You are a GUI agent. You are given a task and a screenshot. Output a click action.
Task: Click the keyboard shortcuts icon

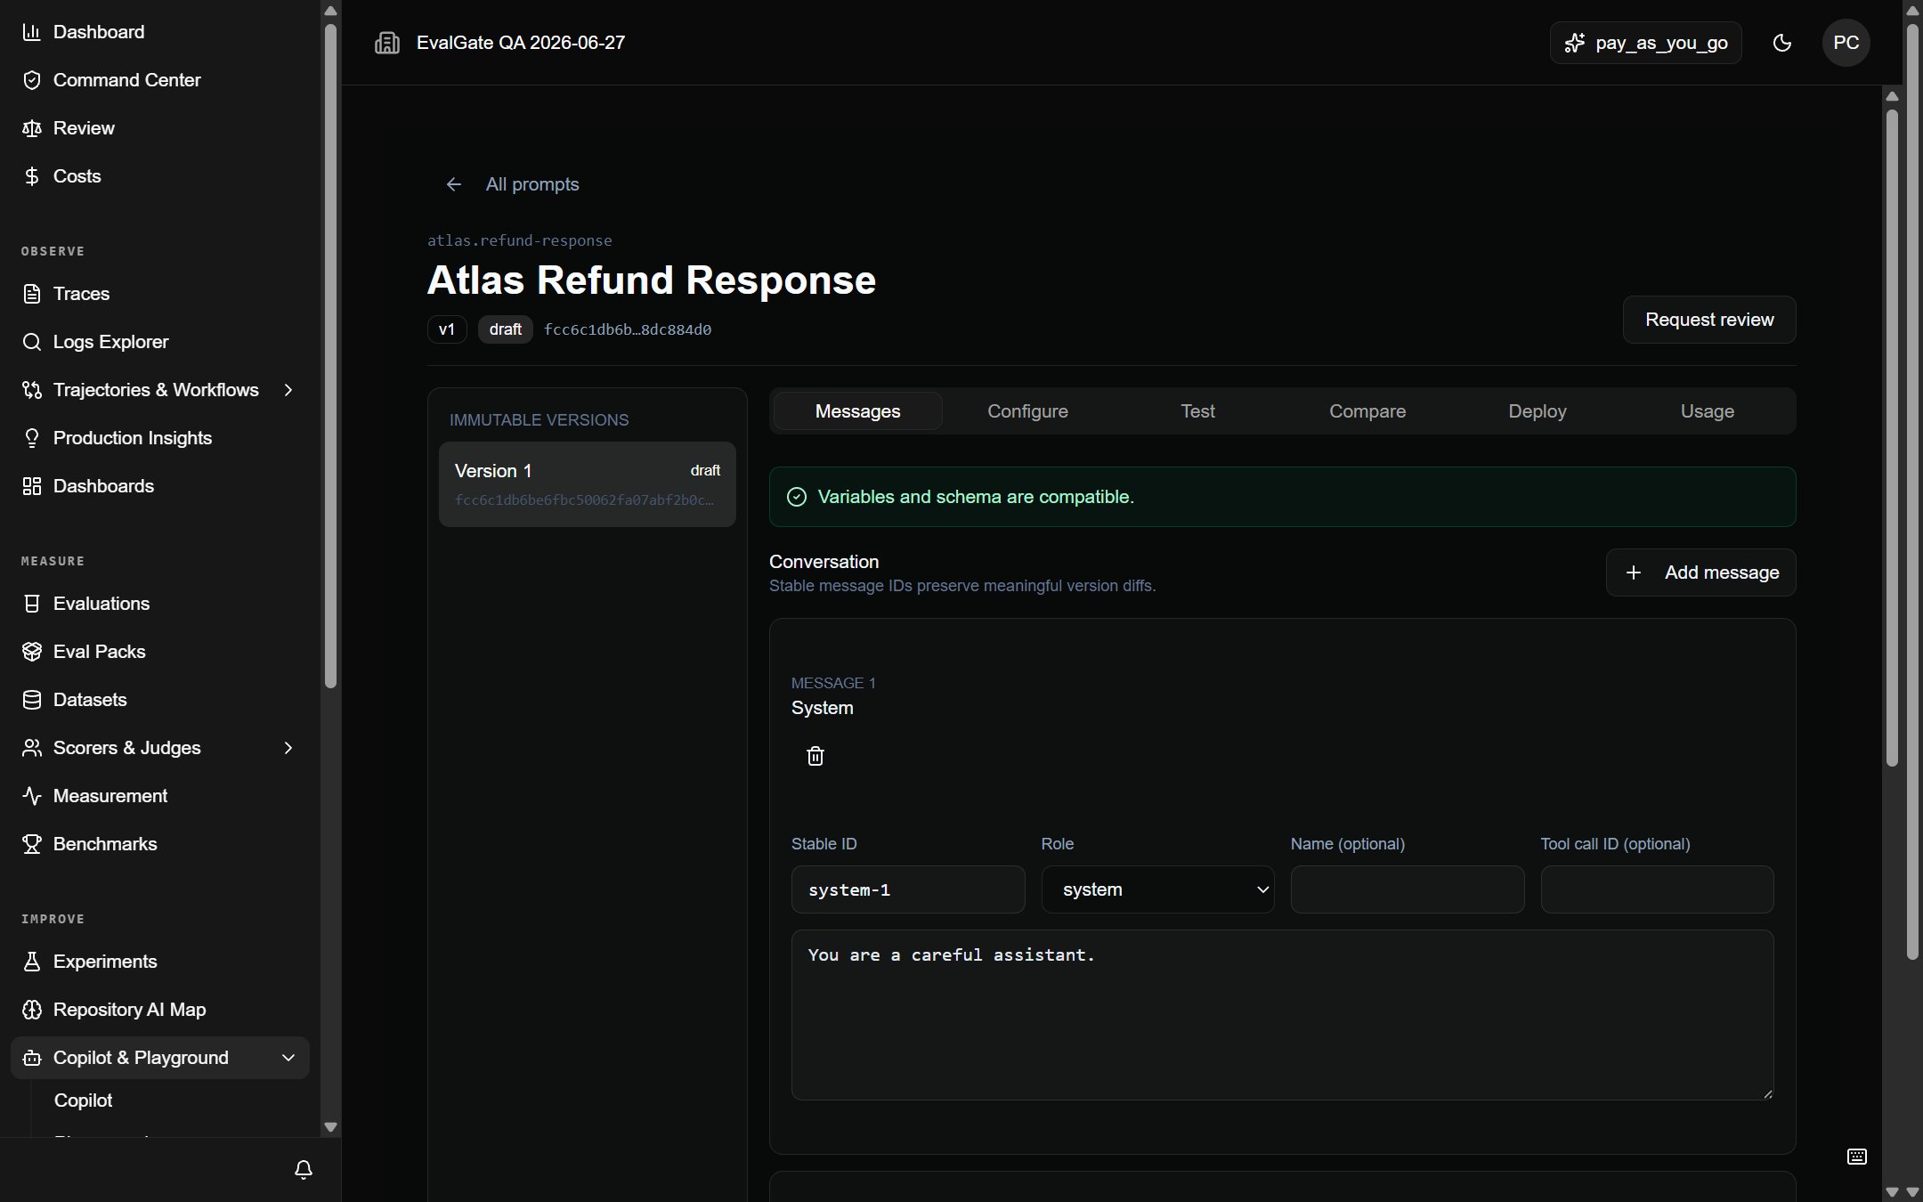tap(1857, 1157)
